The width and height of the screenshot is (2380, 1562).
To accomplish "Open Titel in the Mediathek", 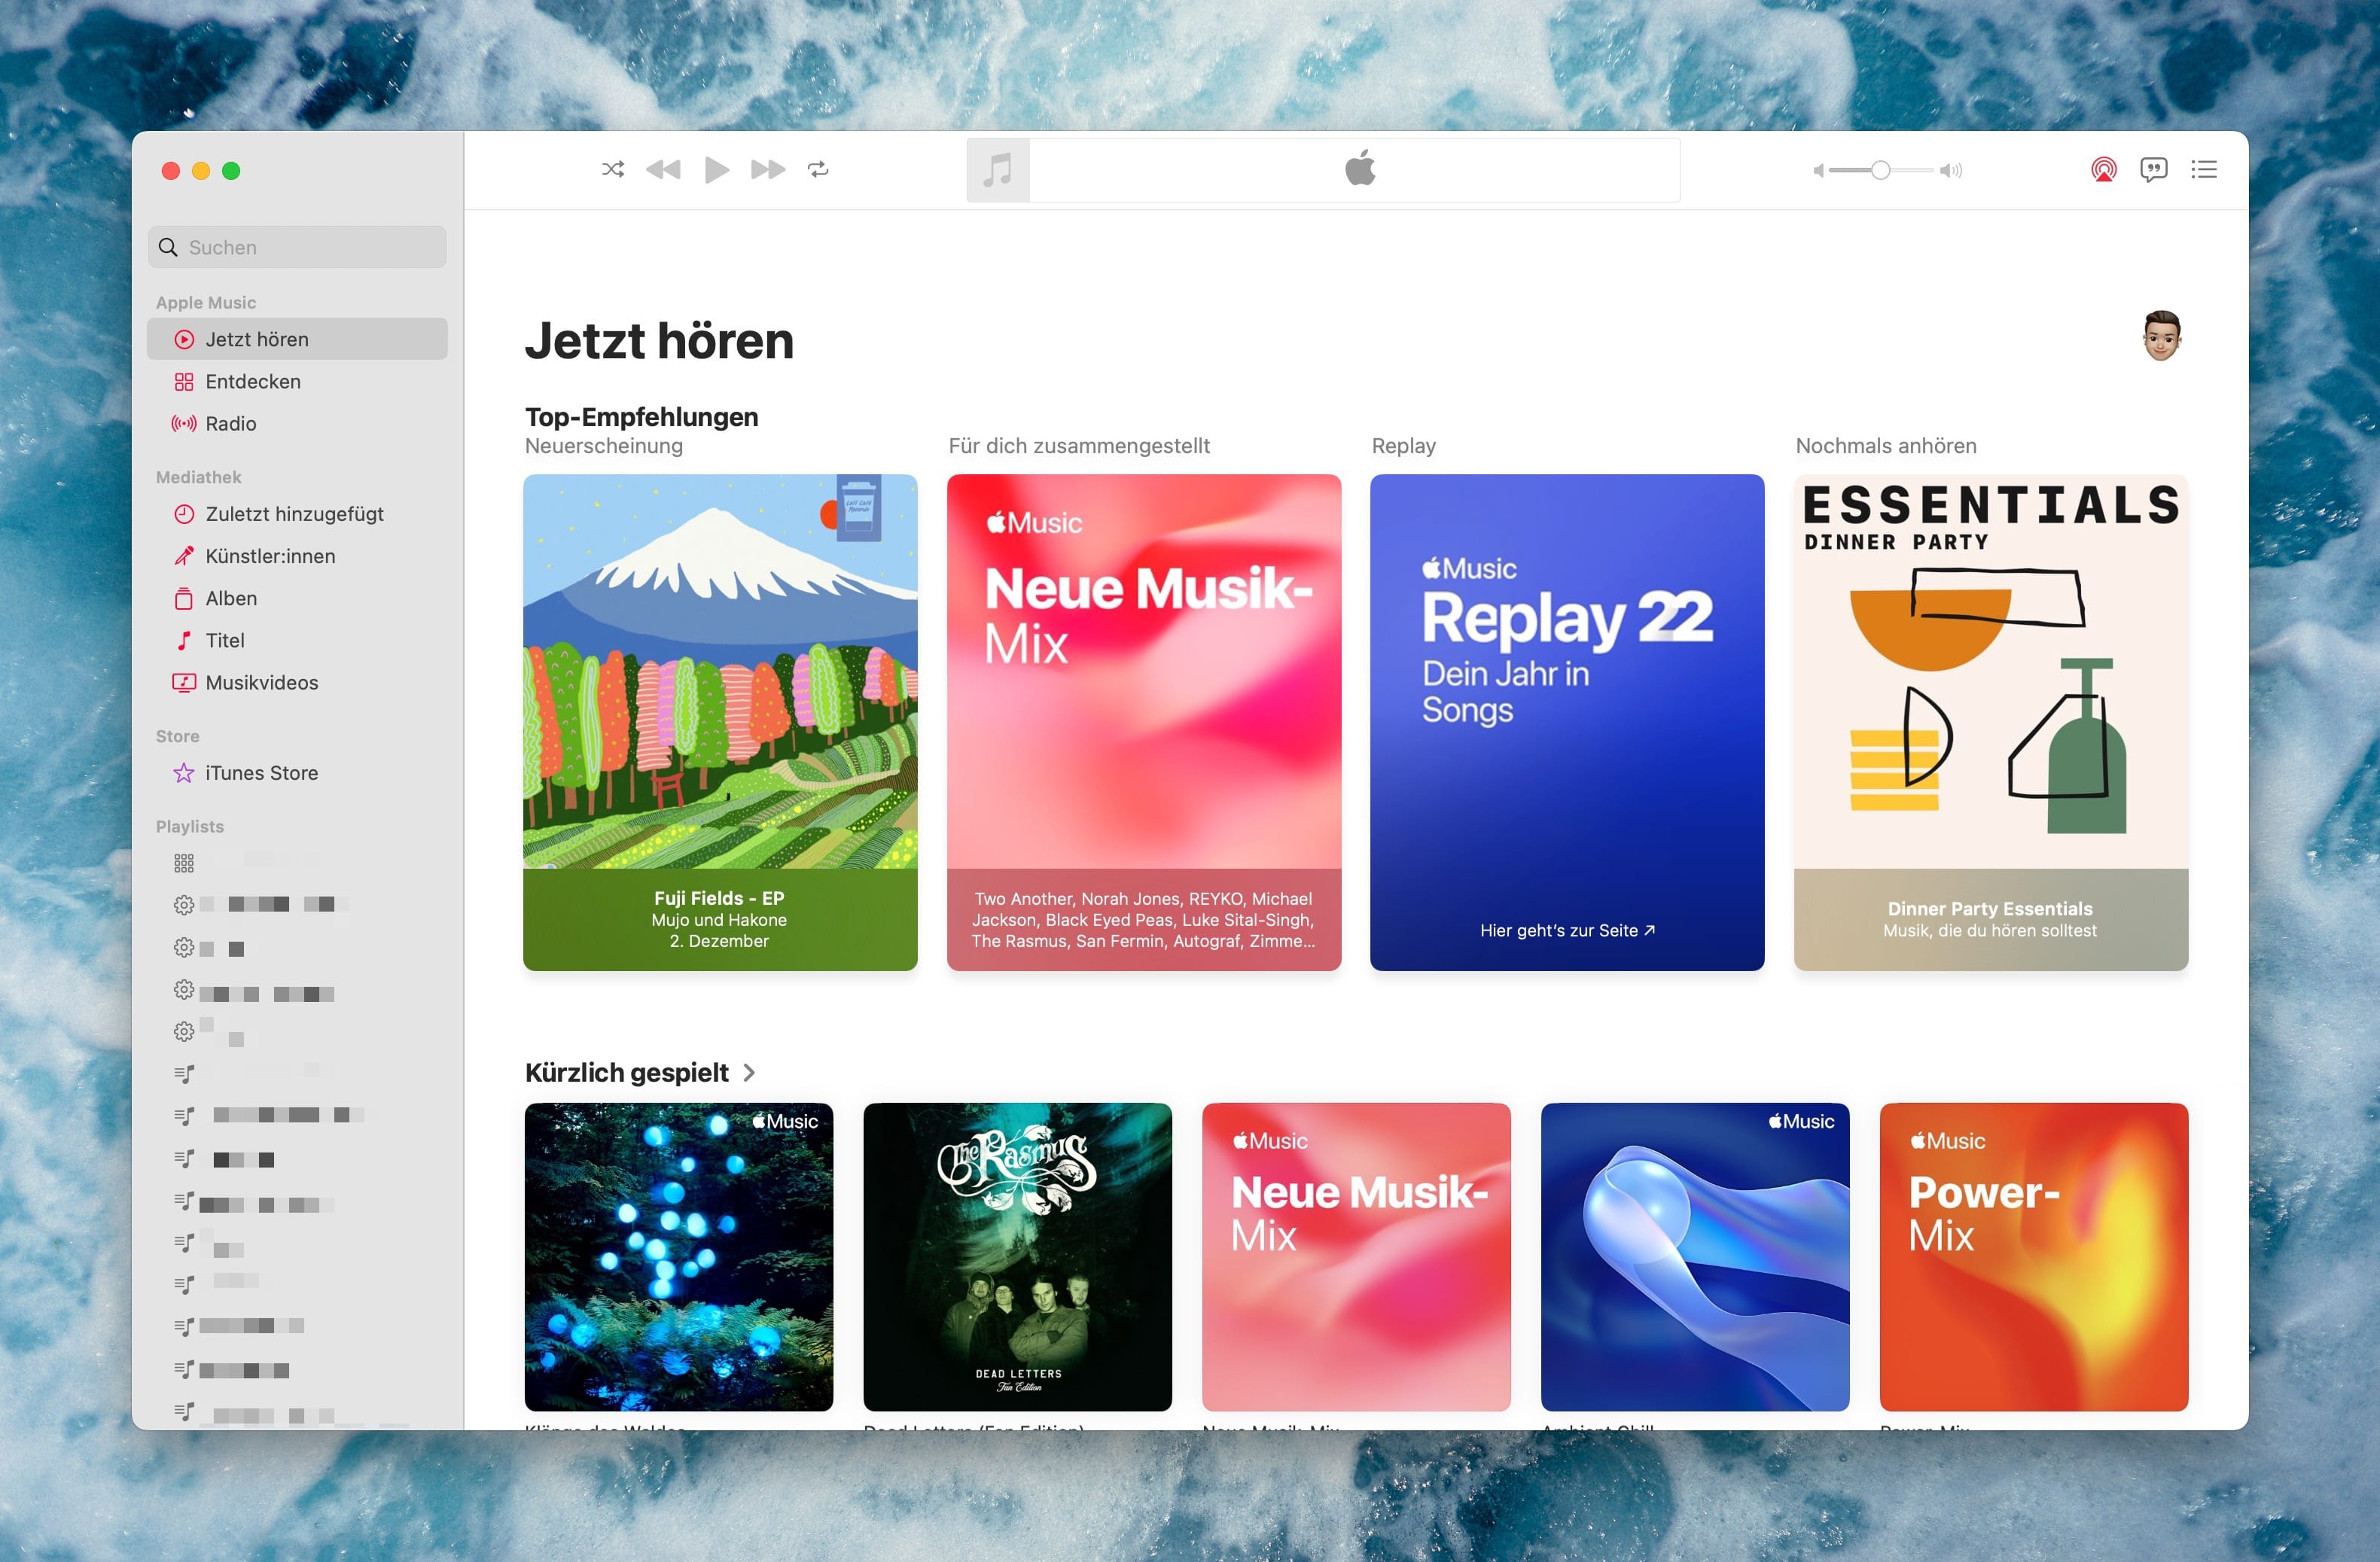I will (x=226, y=640).
